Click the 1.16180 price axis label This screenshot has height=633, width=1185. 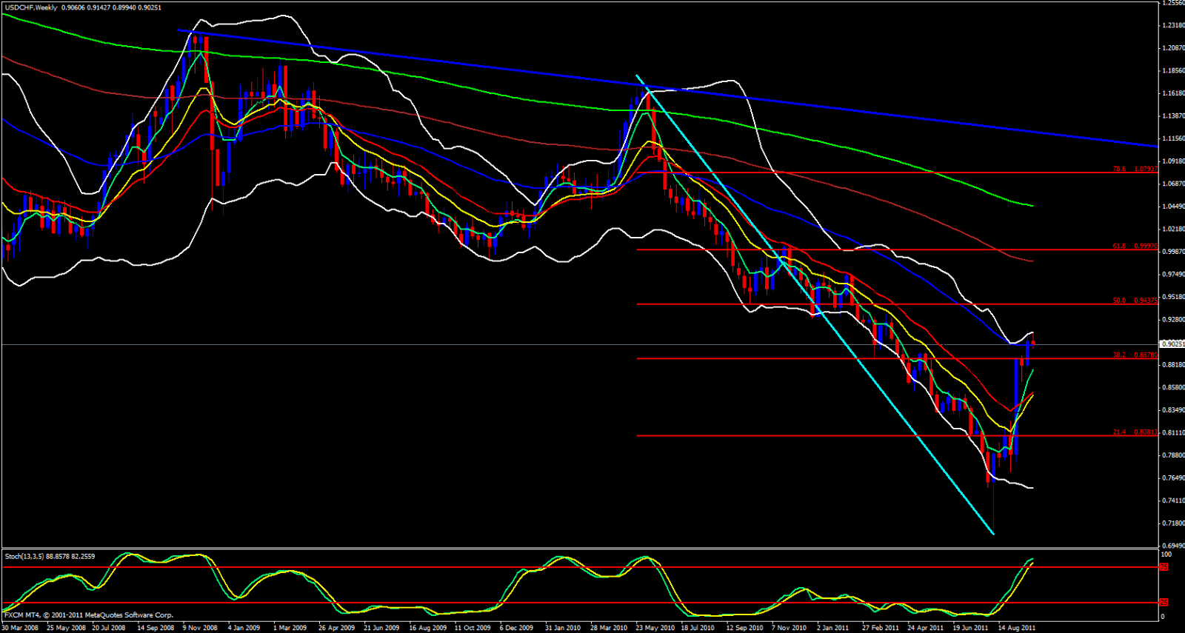click(1172, 93)
